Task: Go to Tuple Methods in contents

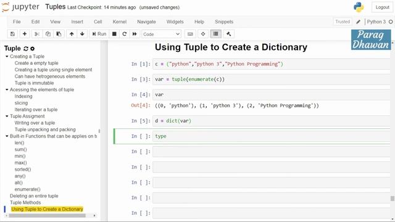Action: [x=25, y=202]
